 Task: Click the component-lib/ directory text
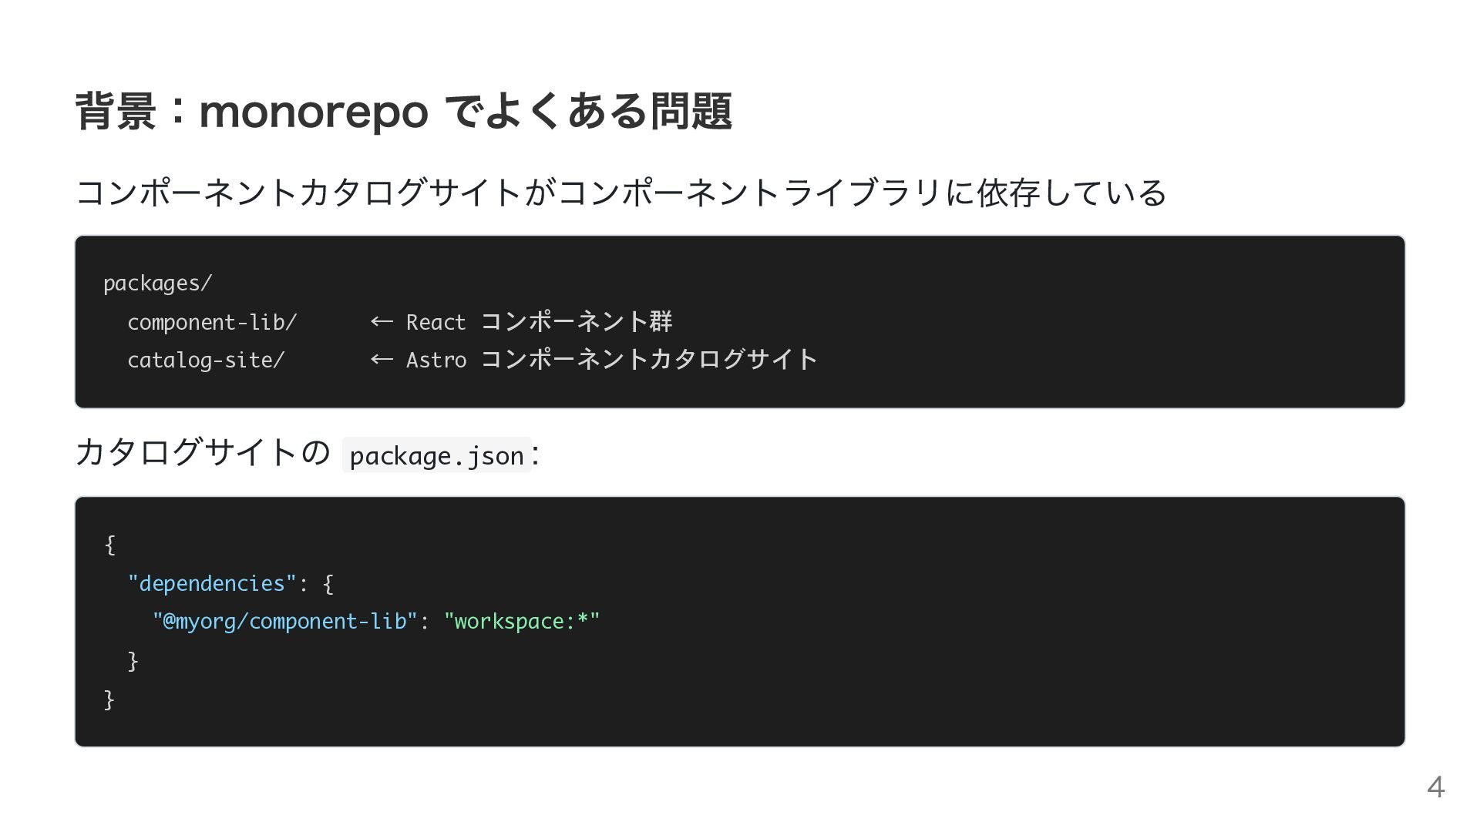tap(212, 322)
